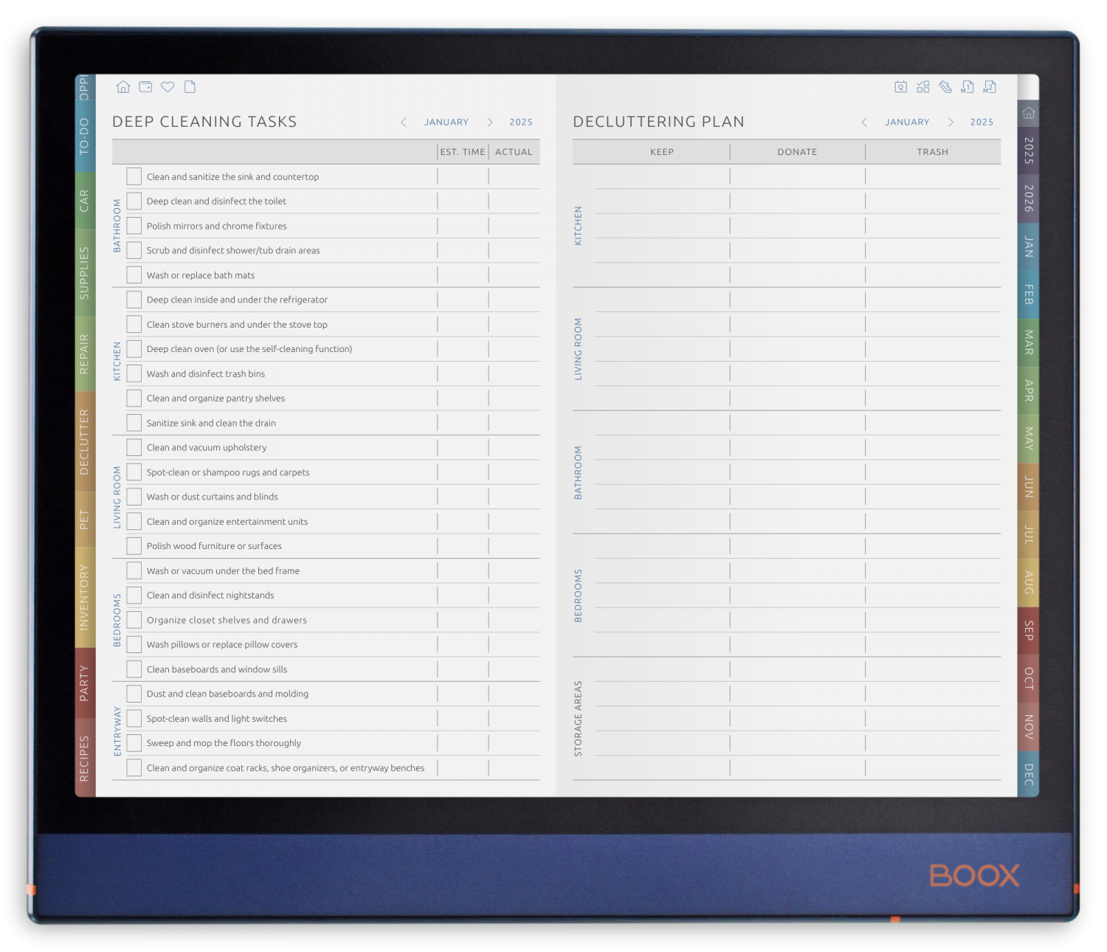The image size is (1107, 952).
Task: Switch to the INVENTORY side tab
Action: tap(84, 597)
